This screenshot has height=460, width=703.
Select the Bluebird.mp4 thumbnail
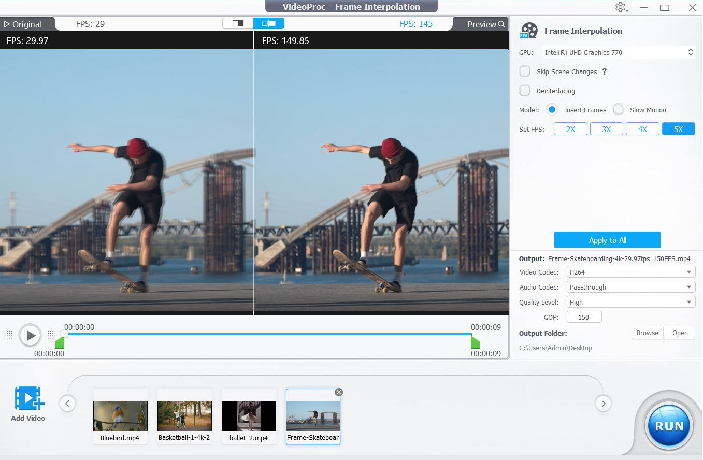click(120, 414)
